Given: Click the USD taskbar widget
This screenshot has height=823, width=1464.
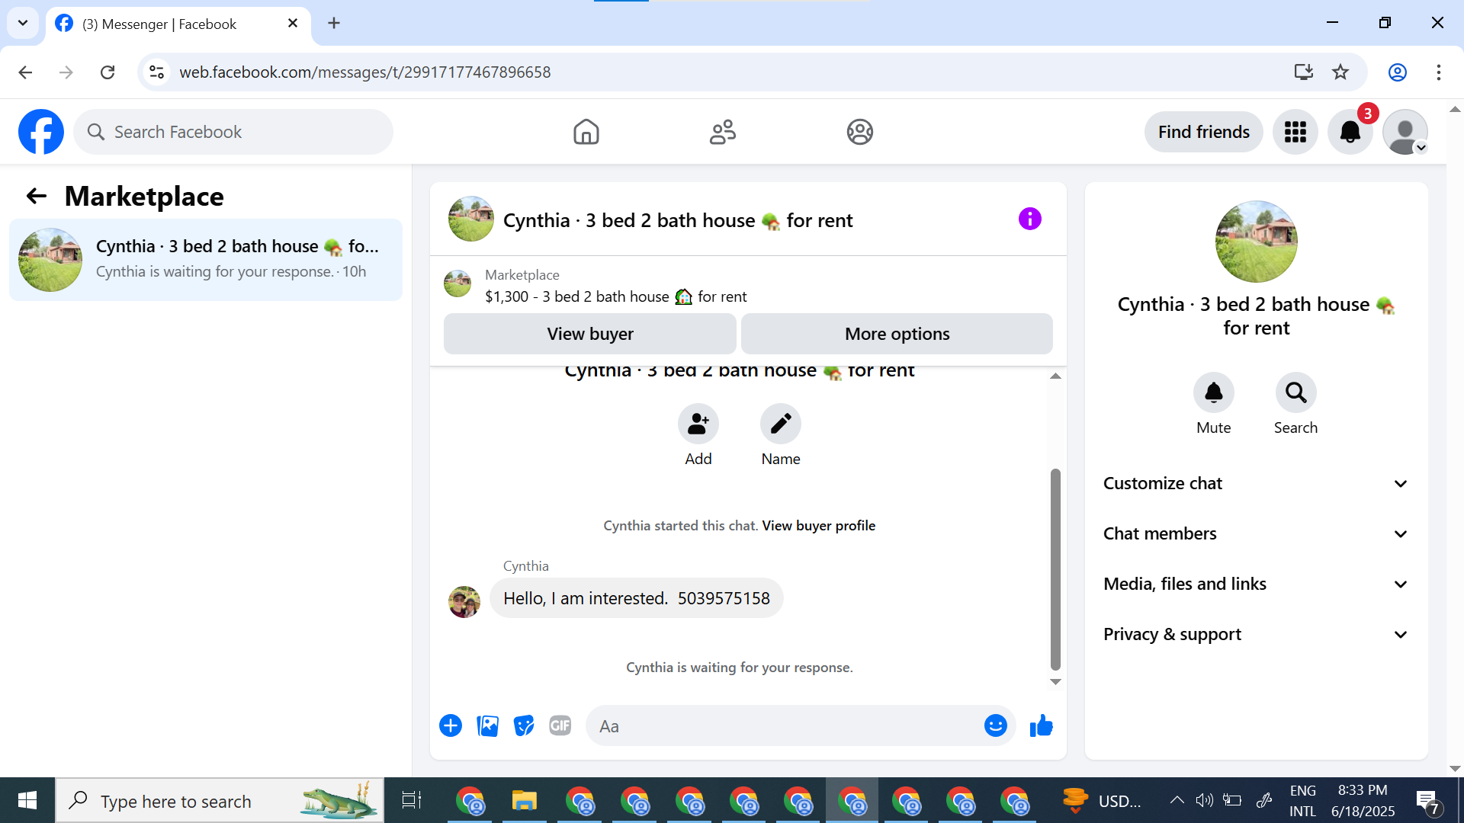Looking at the screenshot, I should pos(1100,800).
